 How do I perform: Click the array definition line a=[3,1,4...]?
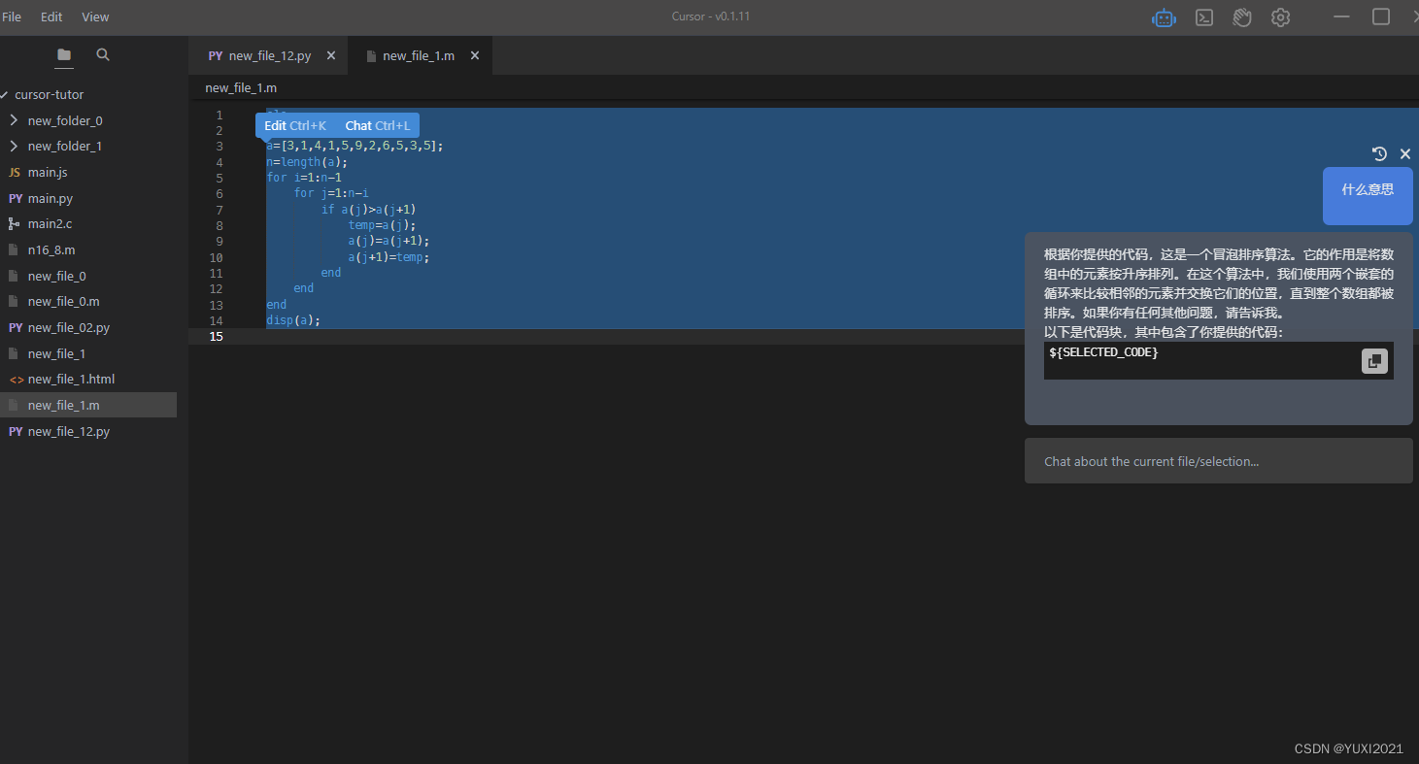click(x=355, y=147)
